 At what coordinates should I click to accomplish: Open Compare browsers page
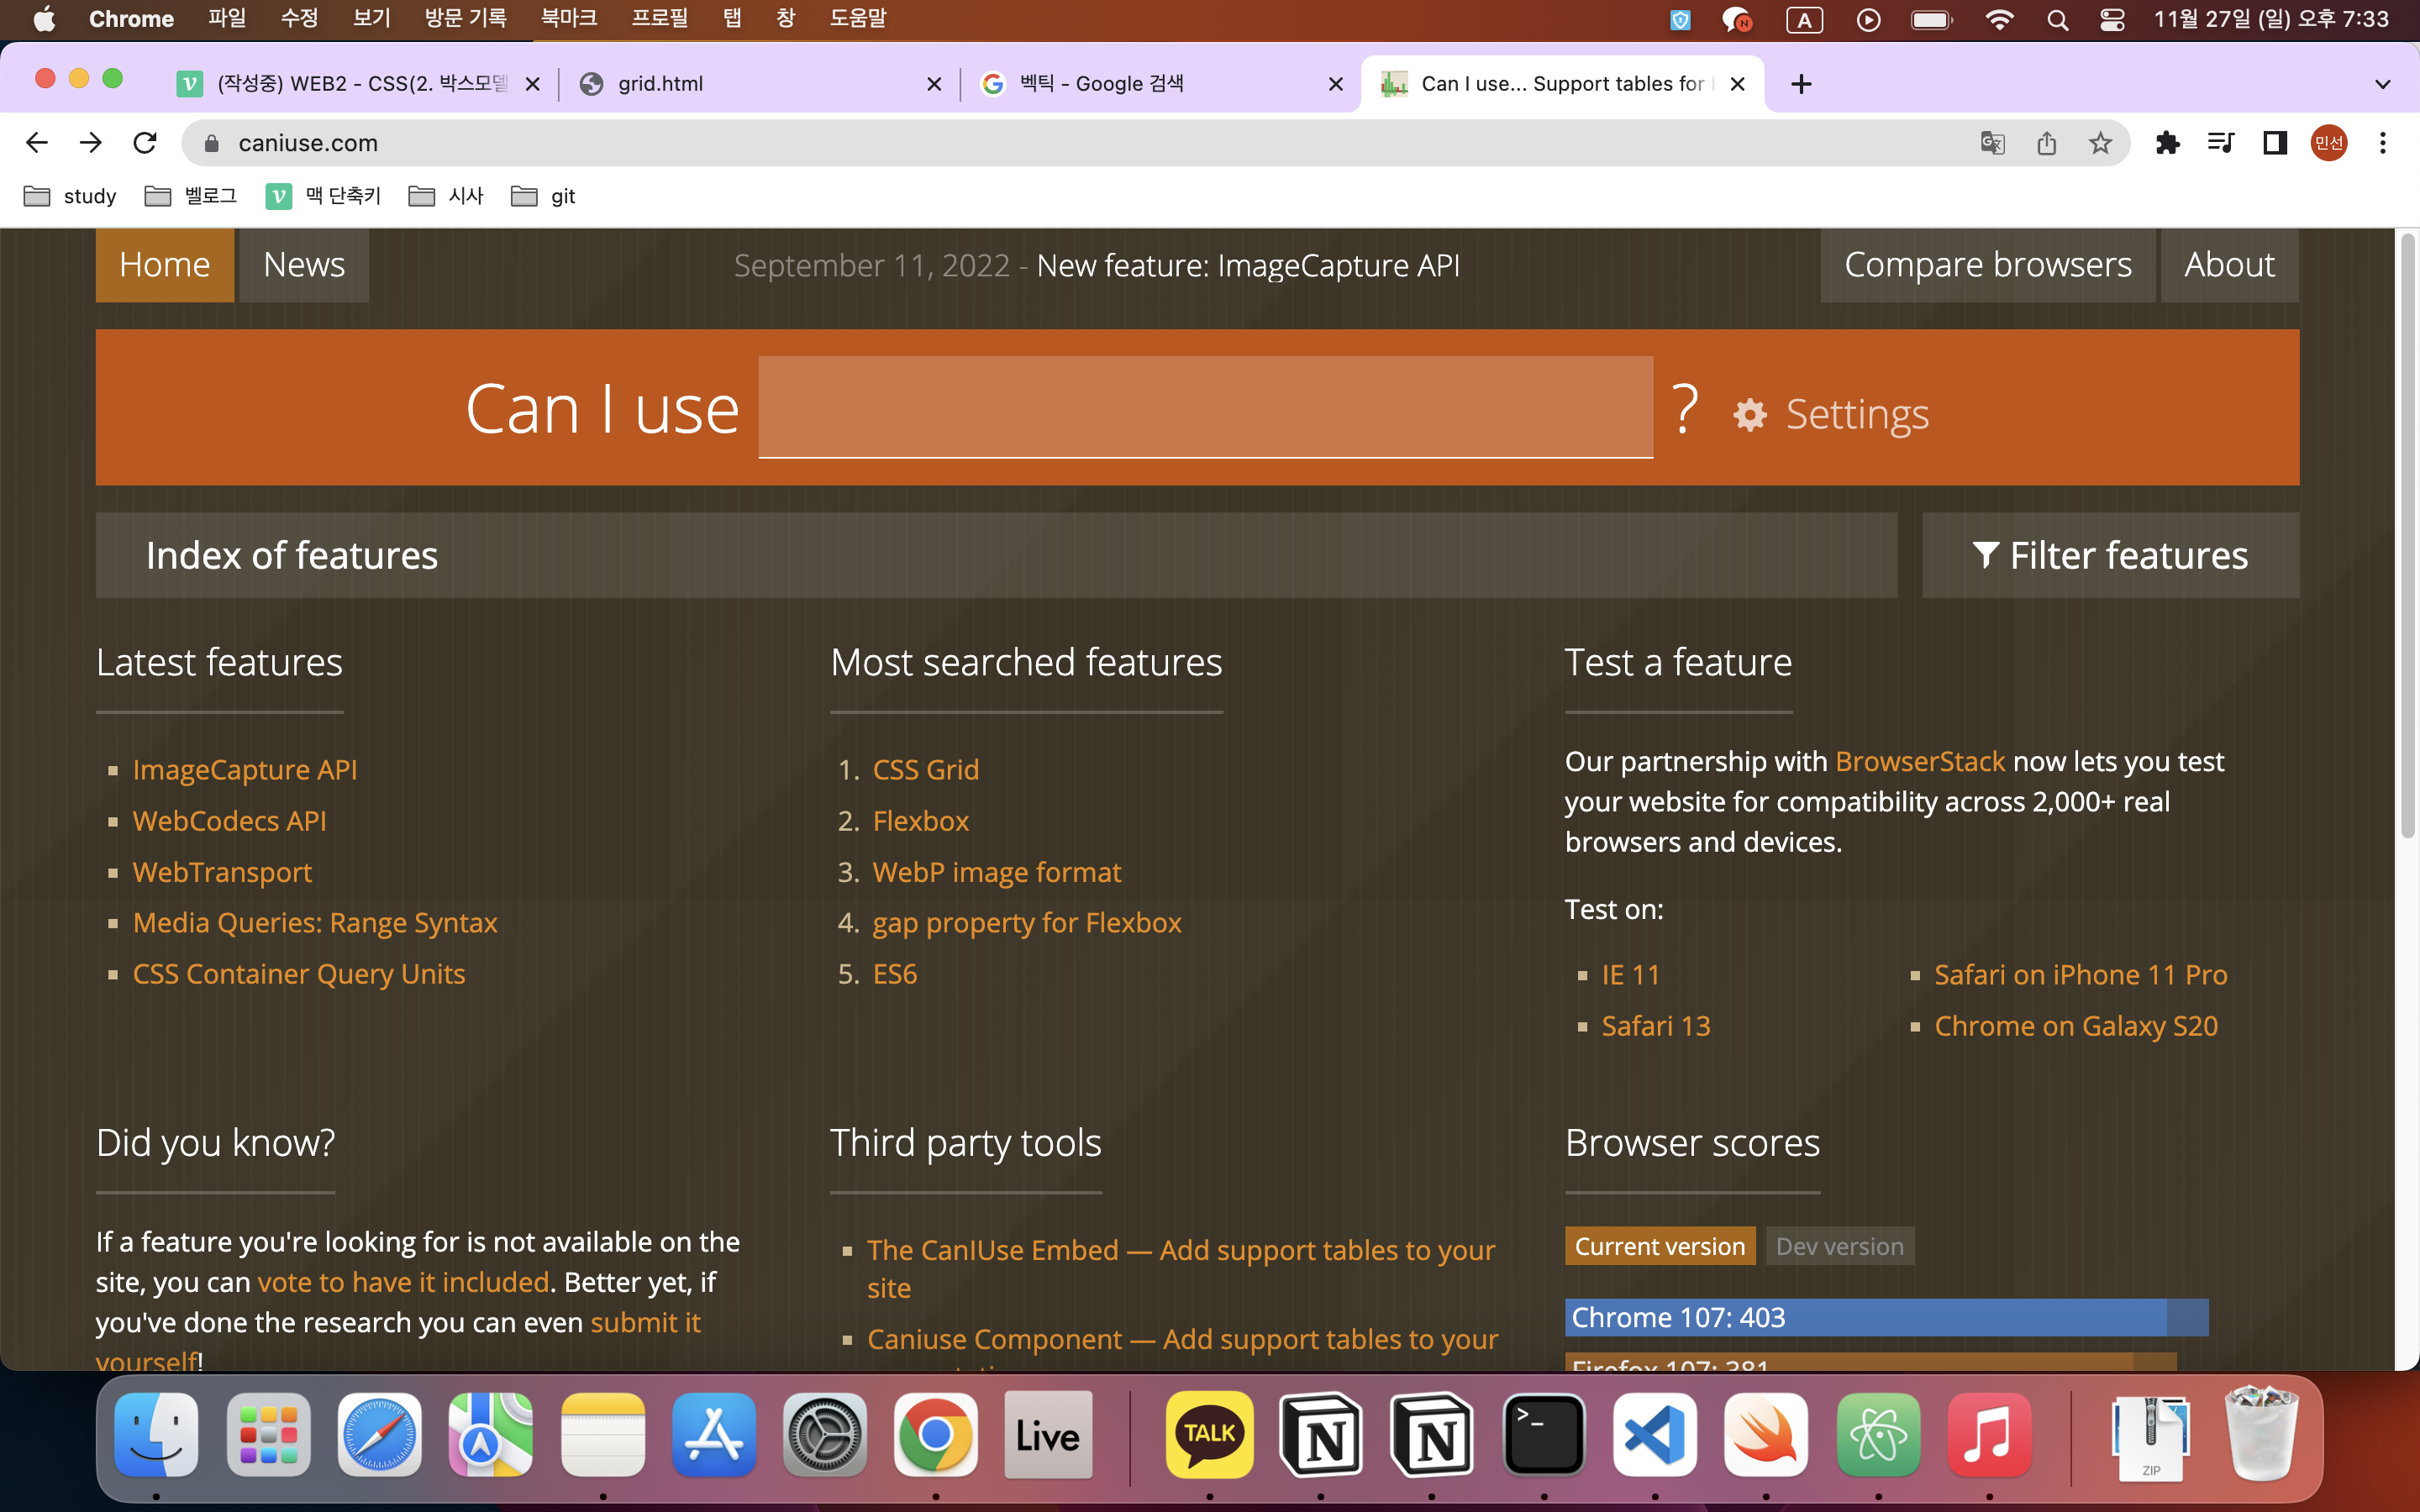click(x=1988, y=265)
